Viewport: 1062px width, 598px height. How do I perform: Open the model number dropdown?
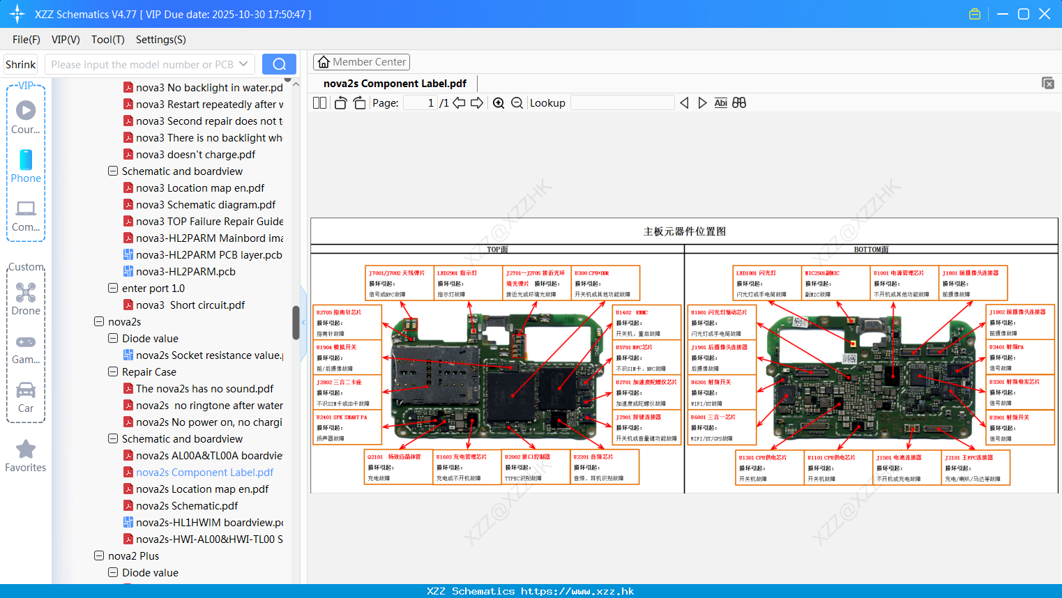pos(243,64)
